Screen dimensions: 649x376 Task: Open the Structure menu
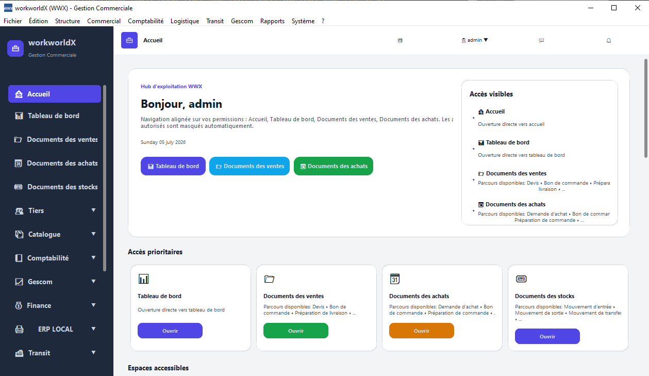click(x=68, y=21)
